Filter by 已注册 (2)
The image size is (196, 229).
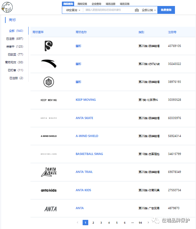click(x=16, y=78)
